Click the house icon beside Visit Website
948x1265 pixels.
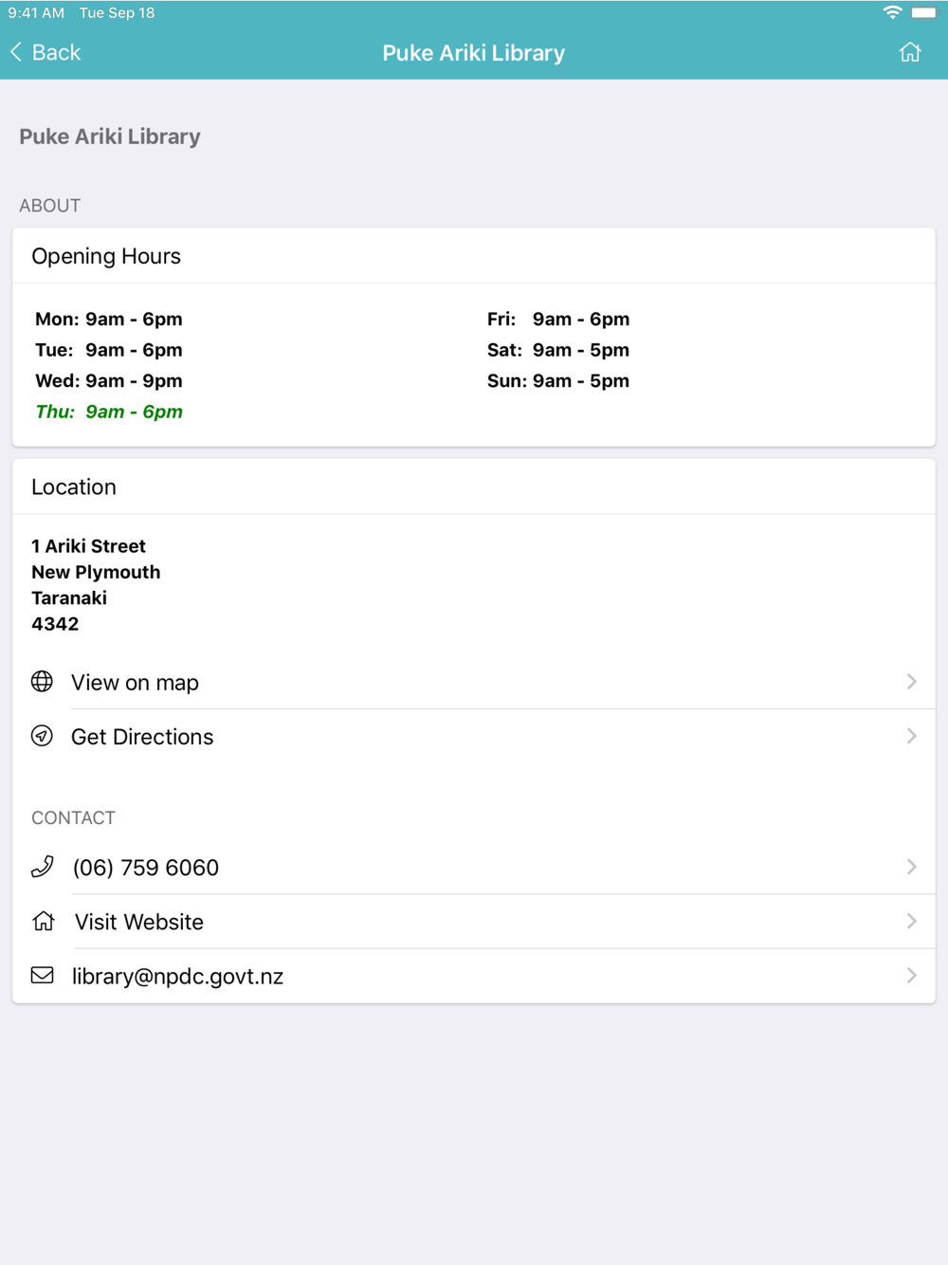point(43,921)
